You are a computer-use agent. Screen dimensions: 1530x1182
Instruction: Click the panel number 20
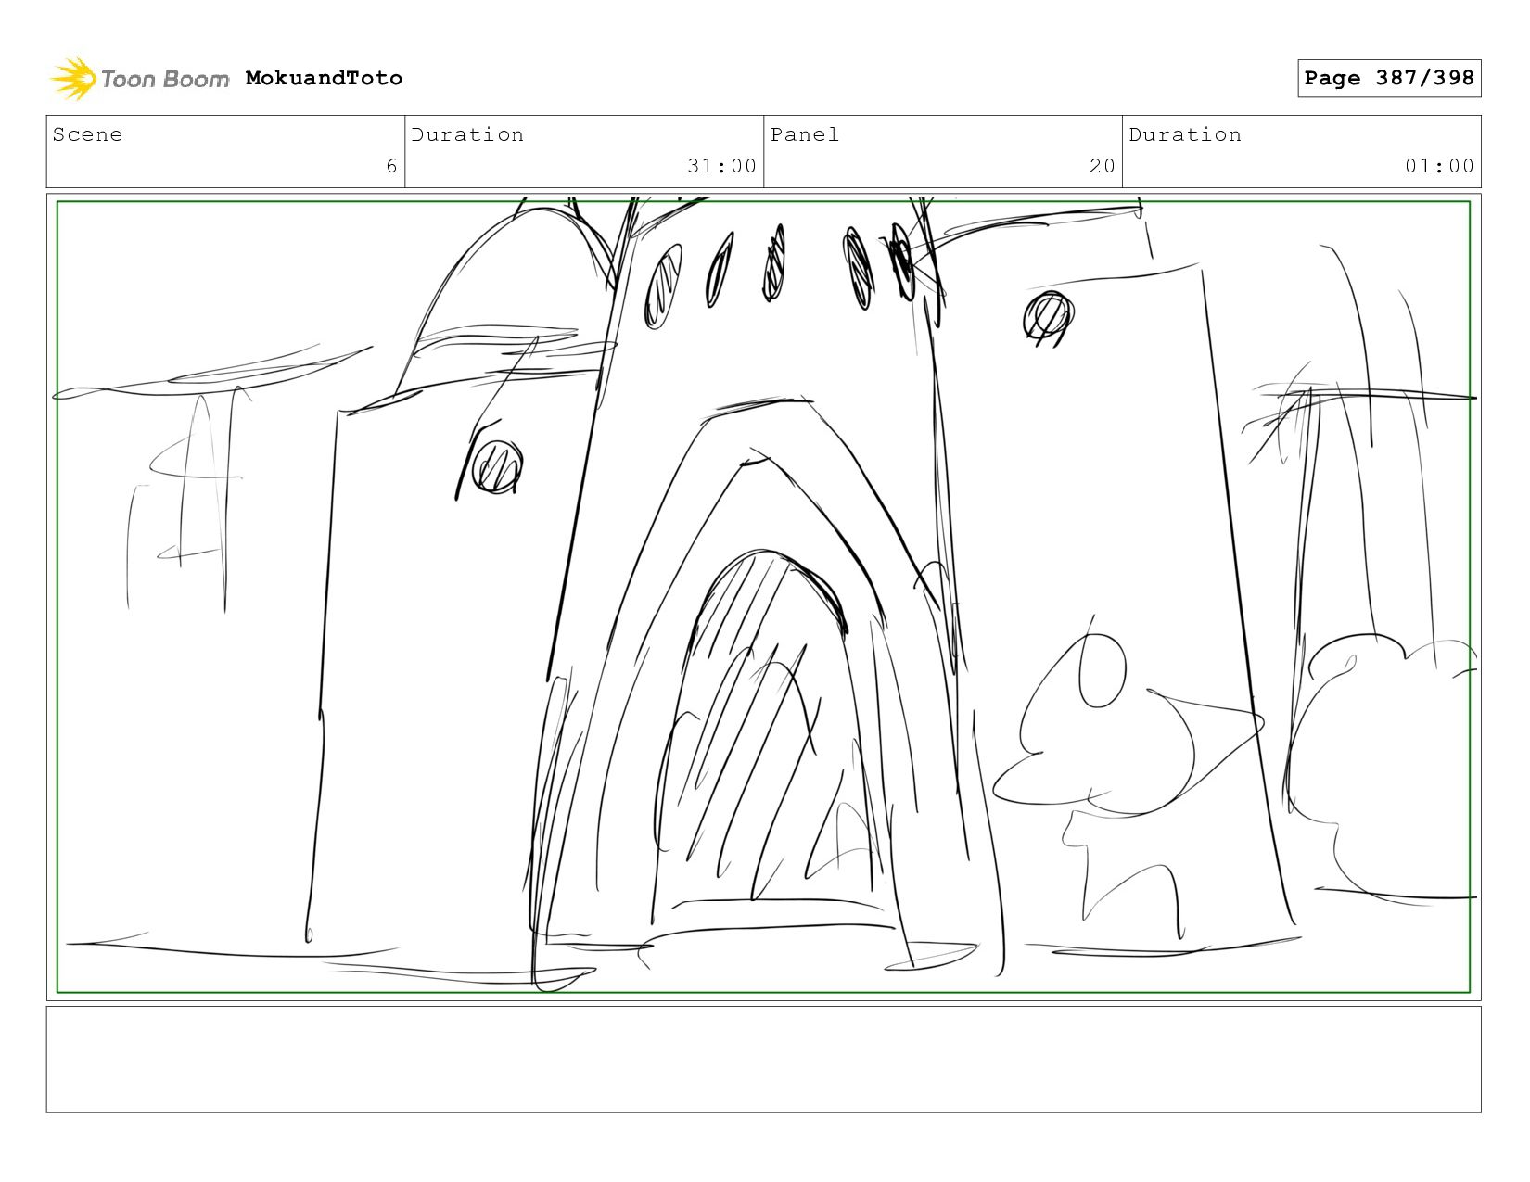click(x=1102, y=166)
